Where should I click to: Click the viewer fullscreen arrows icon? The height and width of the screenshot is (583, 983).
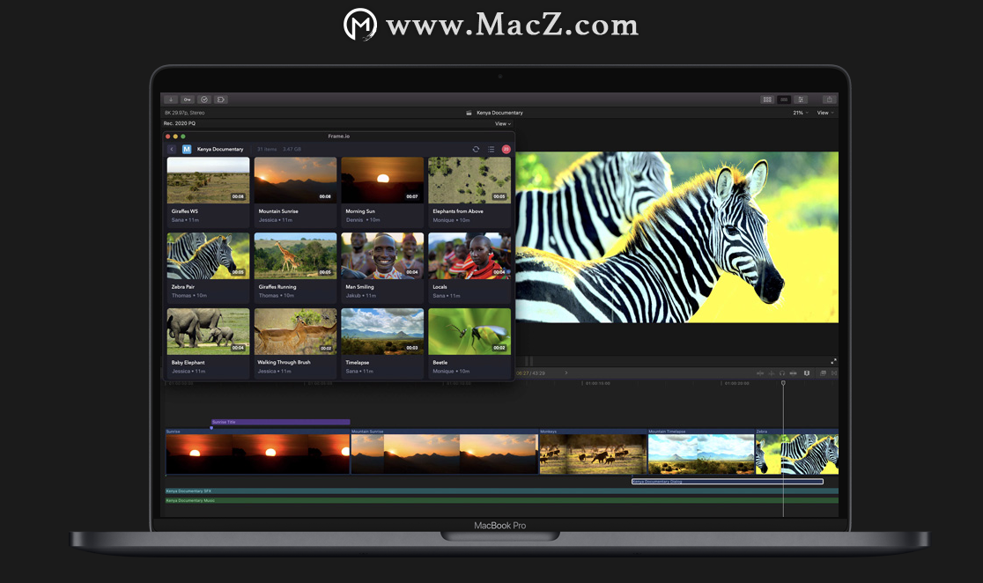[833, 361]
